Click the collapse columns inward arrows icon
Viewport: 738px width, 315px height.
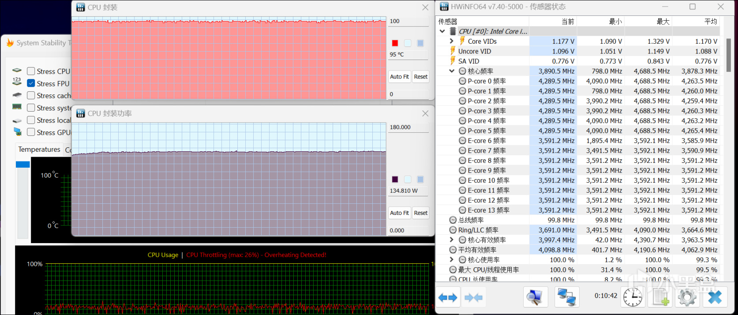473,298
